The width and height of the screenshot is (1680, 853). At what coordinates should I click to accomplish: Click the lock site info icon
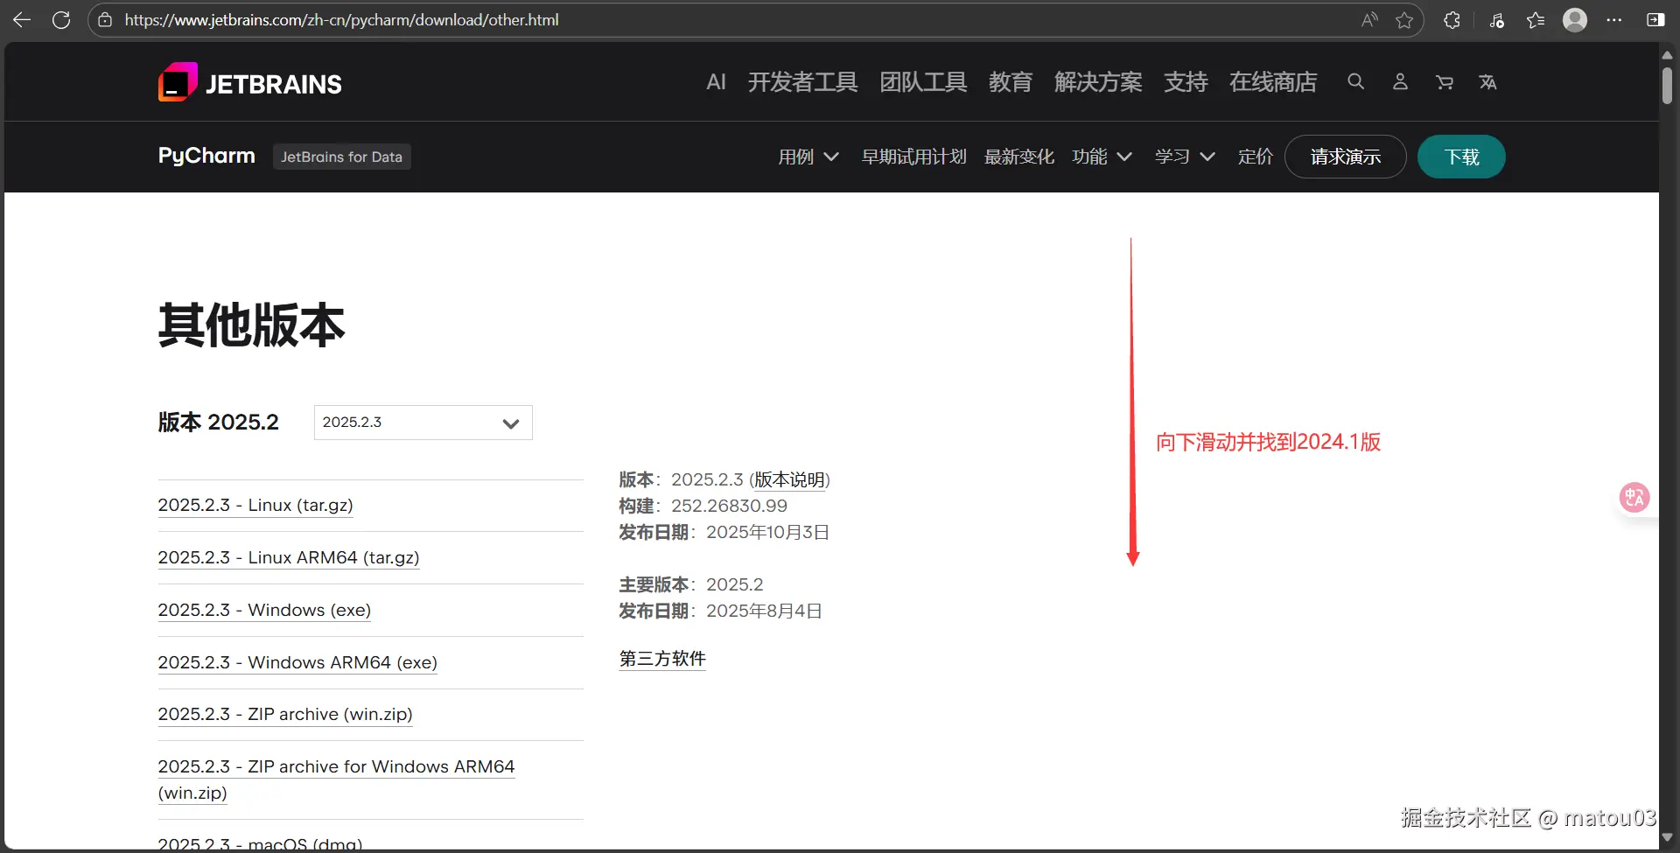[x=106, y=19]
